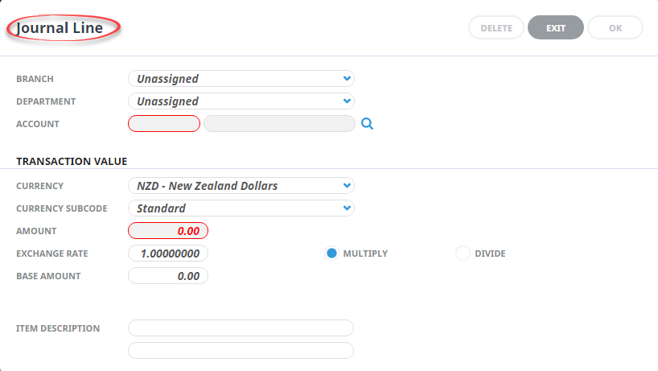Click the grey account name field
The width and height of the screenshot is (658, 371).
(279, 124)
